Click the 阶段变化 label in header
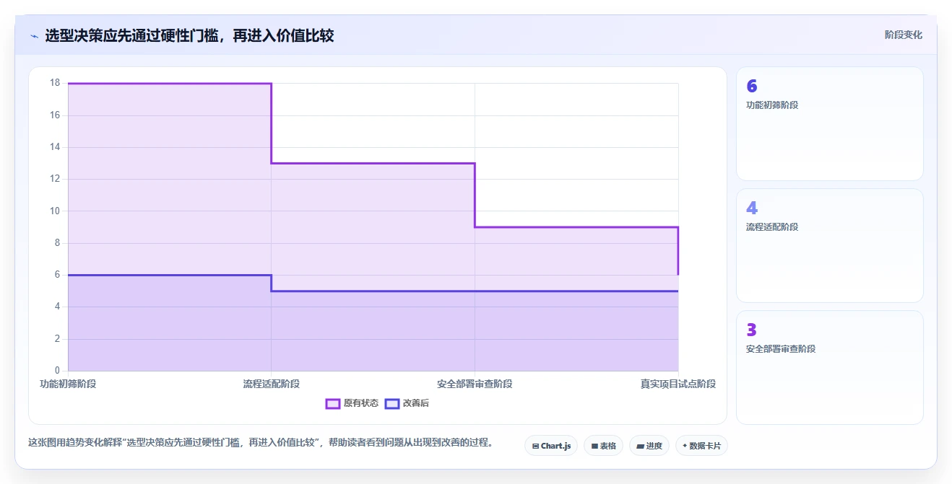This screenshot has height=484, width=952. (x=903, y=35)
